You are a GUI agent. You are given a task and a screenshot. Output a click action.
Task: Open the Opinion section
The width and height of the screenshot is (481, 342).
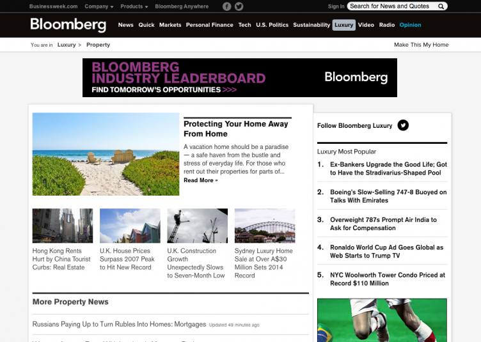410,25
